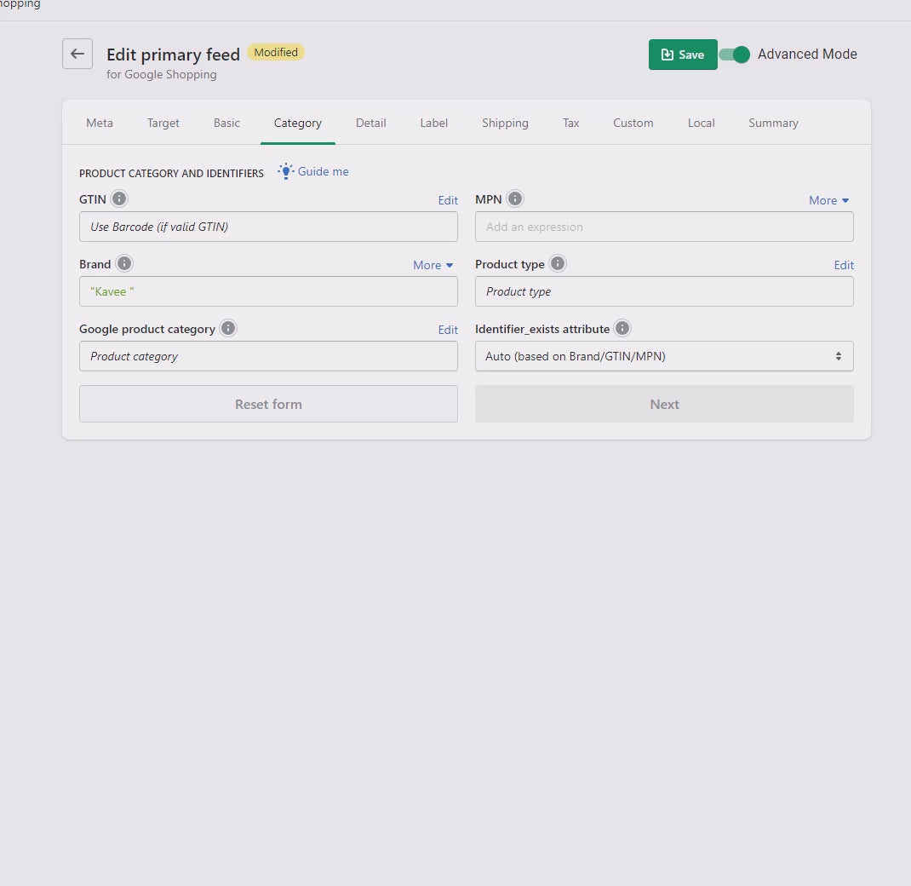Screen dimensions: 911x886
Task: Click the Guide me lightbulb icon
Action: coord(285,171)
